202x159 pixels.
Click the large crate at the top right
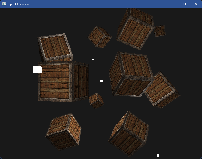[135, 29]
